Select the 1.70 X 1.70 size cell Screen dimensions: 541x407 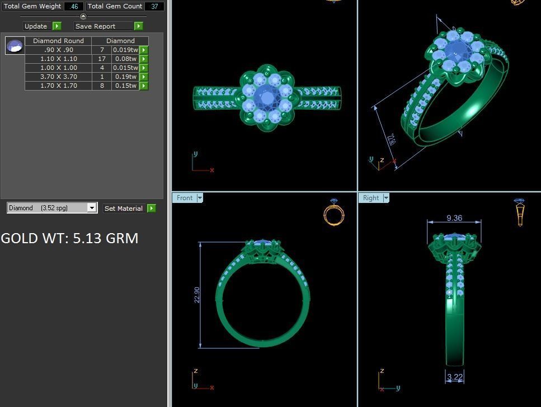pyautogui.click(x=58, y=86)
